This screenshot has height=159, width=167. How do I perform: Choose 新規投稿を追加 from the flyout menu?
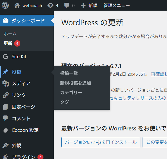[75, 83]
